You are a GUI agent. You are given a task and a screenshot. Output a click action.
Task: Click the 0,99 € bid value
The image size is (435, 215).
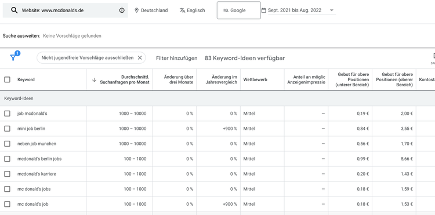(x=363, y=159)
